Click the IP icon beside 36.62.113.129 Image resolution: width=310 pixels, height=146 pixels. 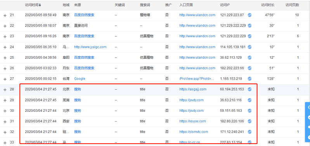tap(249, 57)
